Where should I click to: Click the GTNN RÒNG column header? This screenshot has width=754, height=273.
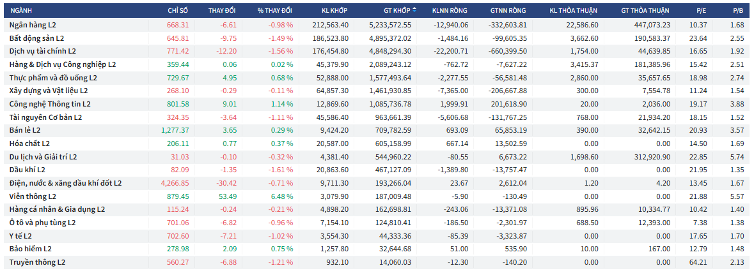pos(508,11)
